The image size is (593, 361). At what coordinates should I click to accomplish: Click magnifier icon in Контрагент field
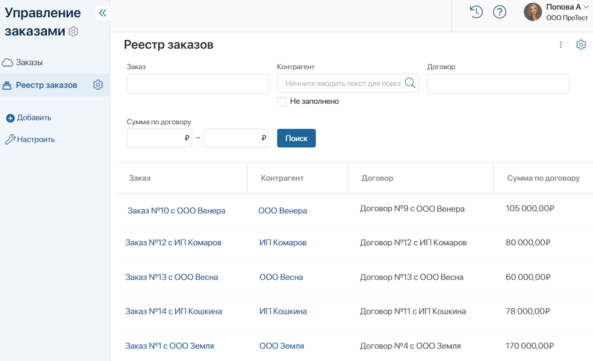click(410, 83)
